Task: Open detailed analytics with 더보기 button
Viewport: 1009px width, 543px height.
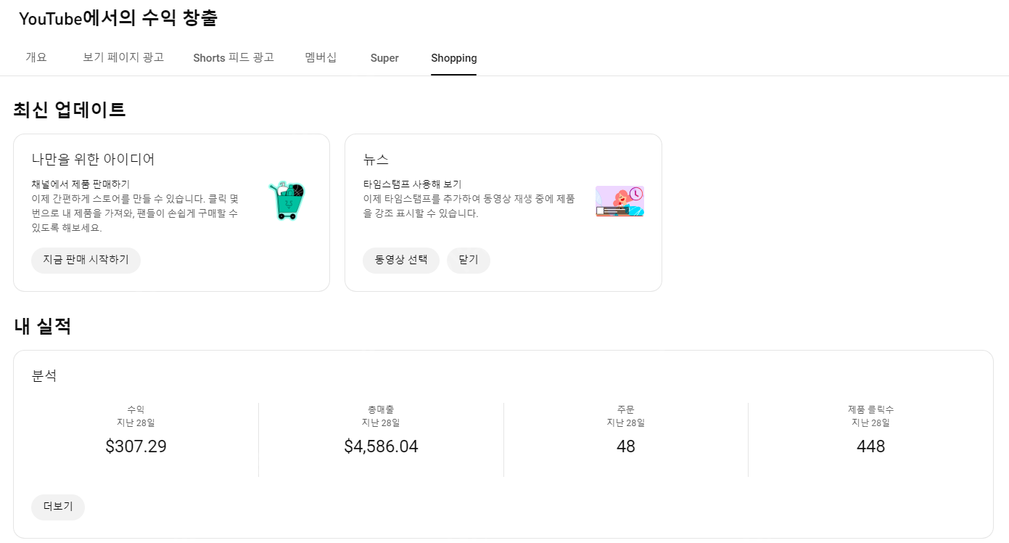Action: point(57,507)
